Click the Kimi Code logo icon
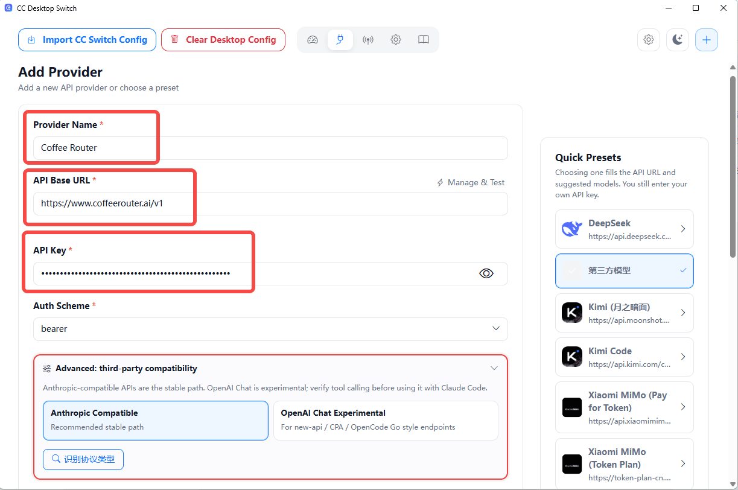 (572, 357)
